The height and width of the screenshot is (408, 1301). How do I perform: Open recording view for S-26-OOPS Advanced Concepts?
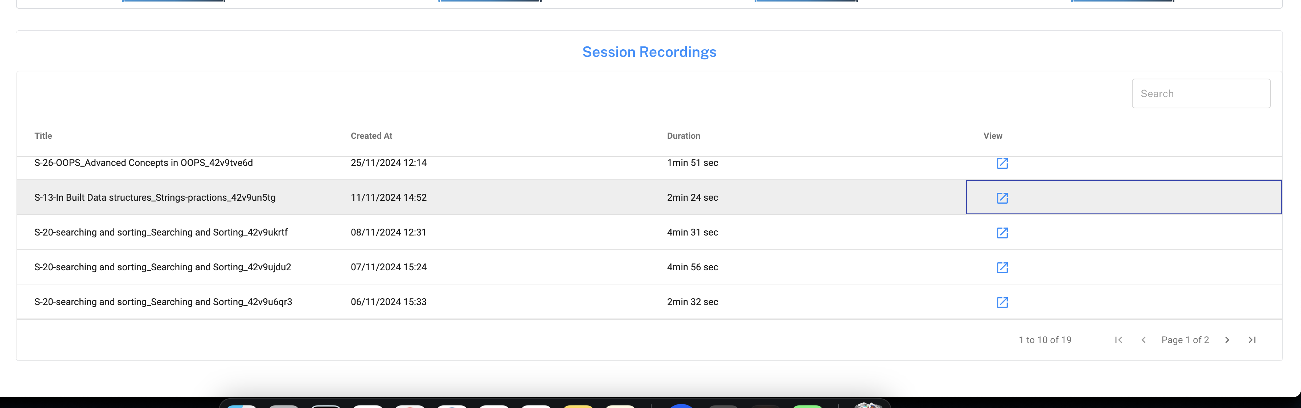tap(1002, 163)
